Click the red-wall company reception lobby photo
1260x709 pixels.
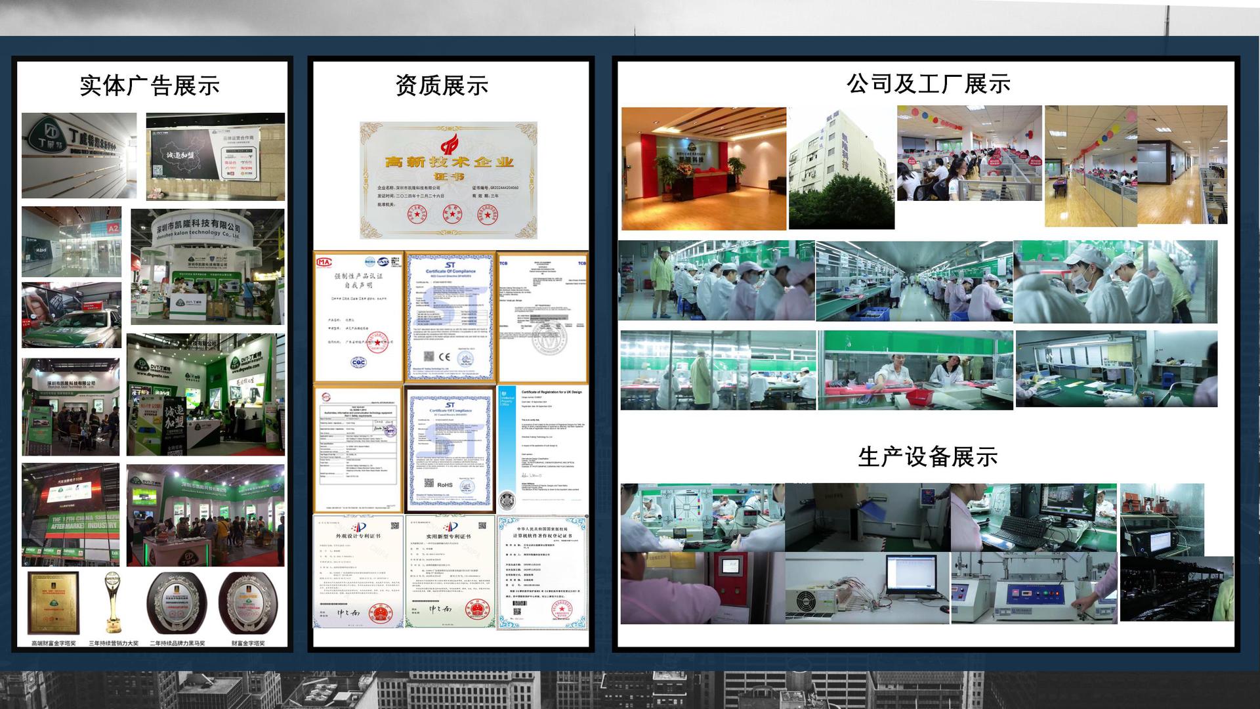click(703, 169)
